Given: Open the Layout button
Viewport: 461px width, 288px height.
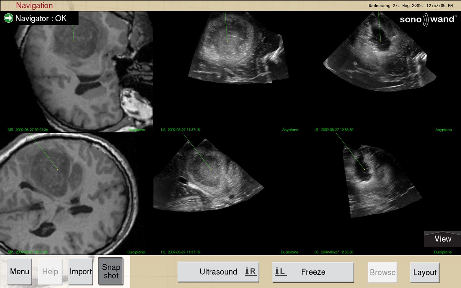Looking at the screenshot, I should (425, 273).
